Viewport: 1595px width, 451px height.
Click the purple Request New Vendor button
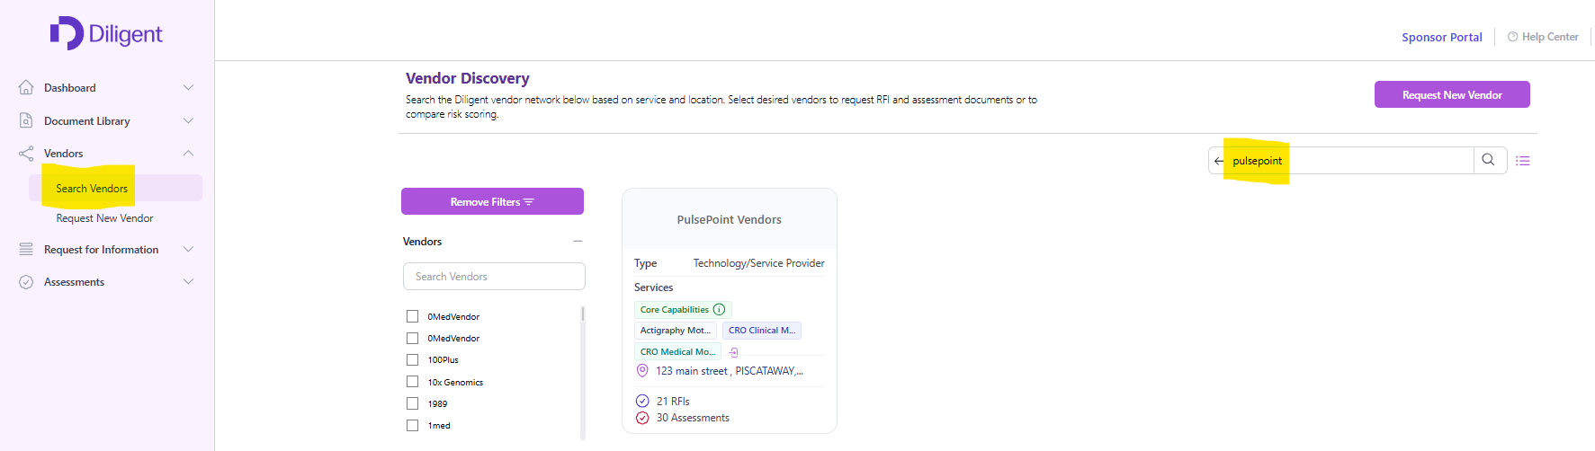(1452, 94)
